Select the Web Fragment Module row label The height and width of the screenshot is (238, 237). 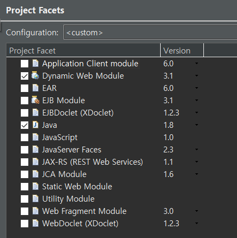click(84, 211)
